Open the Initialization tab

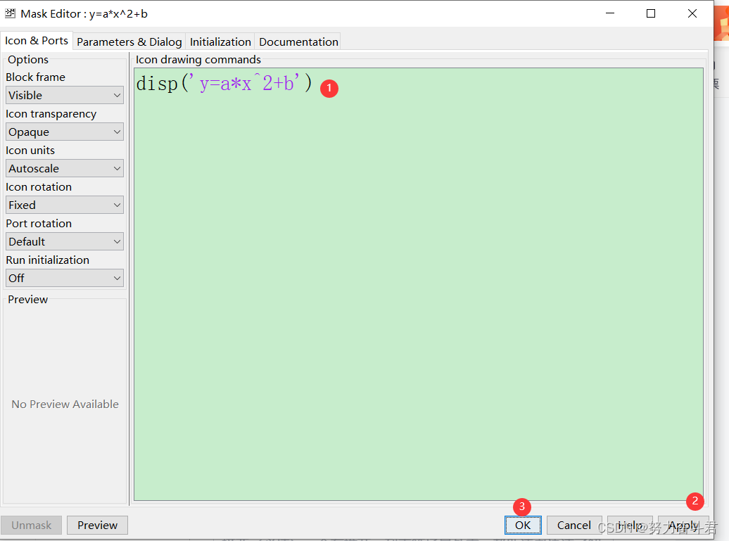[220, 42]
